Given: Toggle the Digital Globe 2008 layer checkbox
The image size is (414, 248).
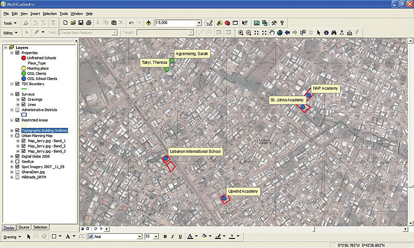Looking at the screenshot, I should click(17, 156).
